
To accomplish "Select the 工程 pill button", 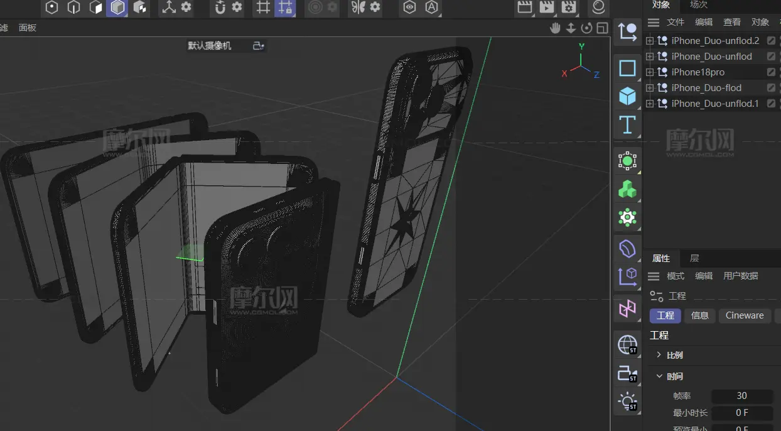I will click(665, 315).
